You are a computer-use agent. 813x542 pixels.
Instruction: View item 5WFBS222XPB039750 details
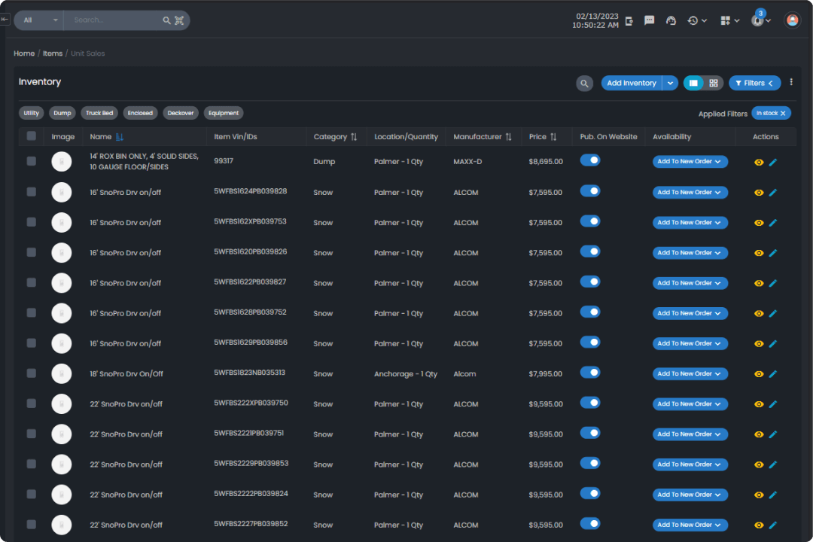759,404
